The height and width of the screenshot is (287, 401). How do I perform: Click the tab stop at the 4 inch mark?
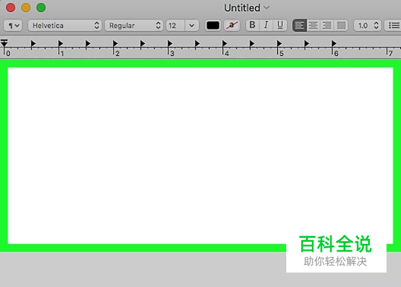point(224,43)
